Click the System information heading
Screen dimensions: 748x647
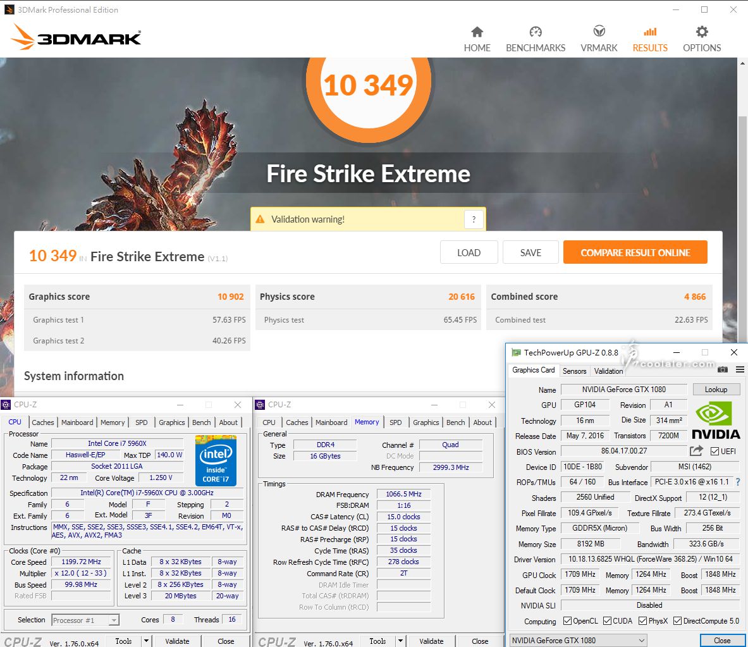[74, 376]
